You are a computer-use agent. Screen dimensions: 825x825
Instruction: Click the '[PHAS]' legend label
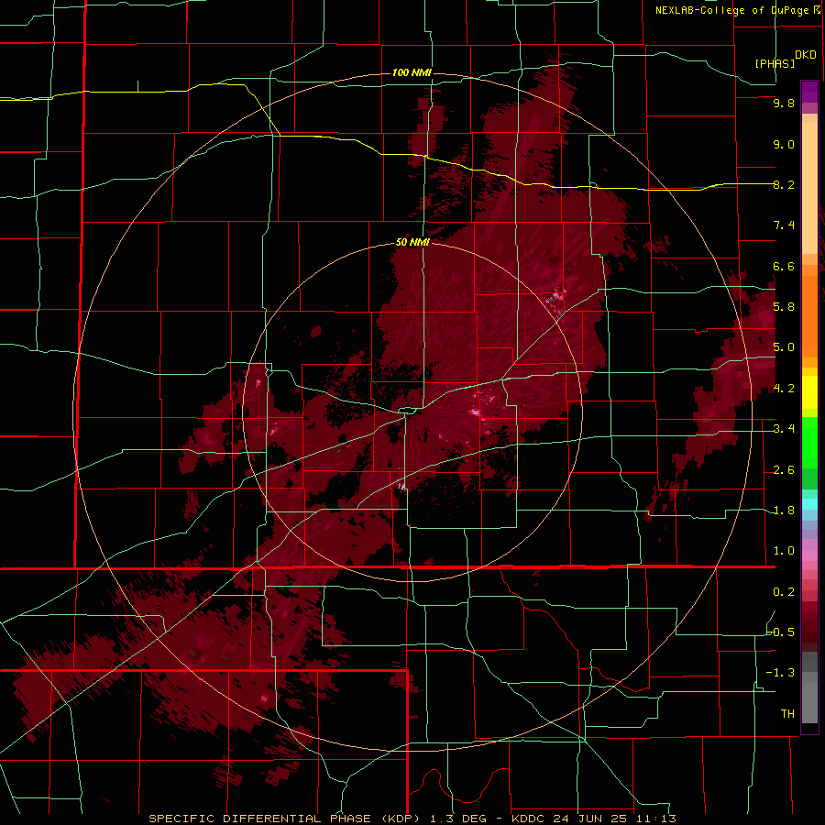775,63
